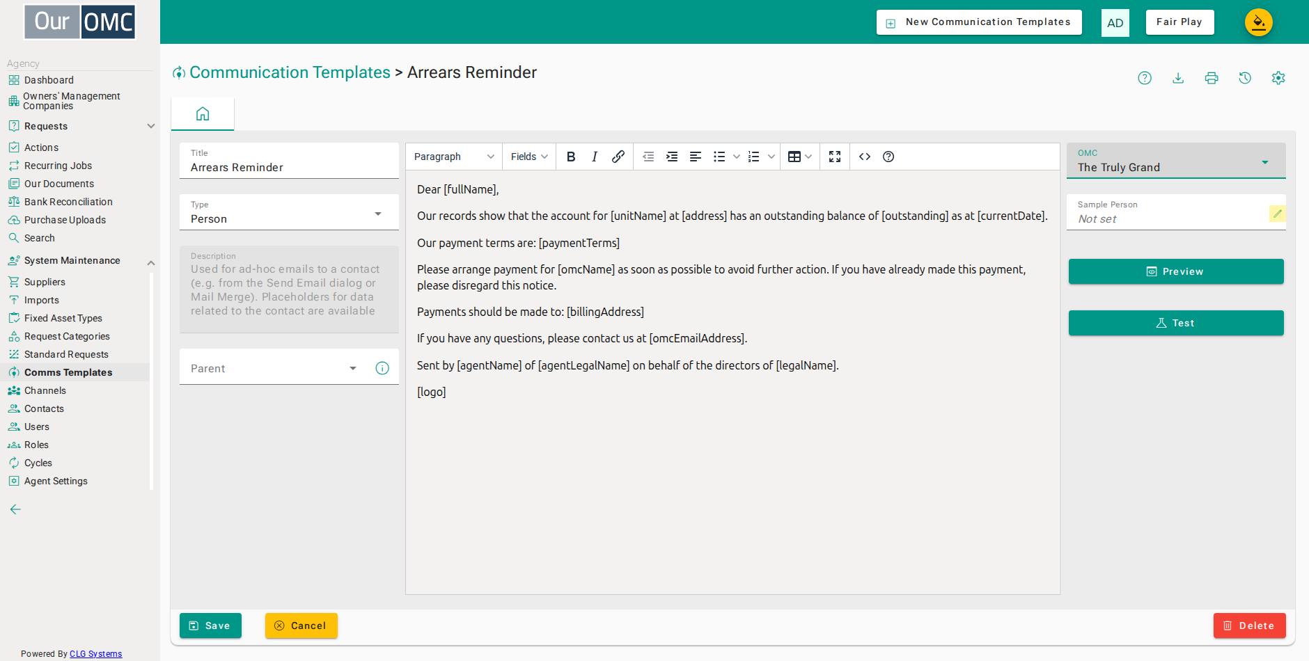Open the Paragraph style dropdown
1309x661 pixels.
pos(454,157)
